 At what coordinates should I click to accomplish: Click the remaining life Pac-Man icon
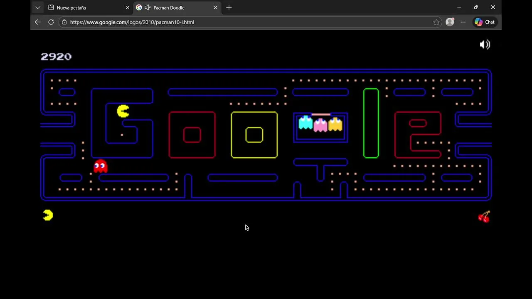48,215
